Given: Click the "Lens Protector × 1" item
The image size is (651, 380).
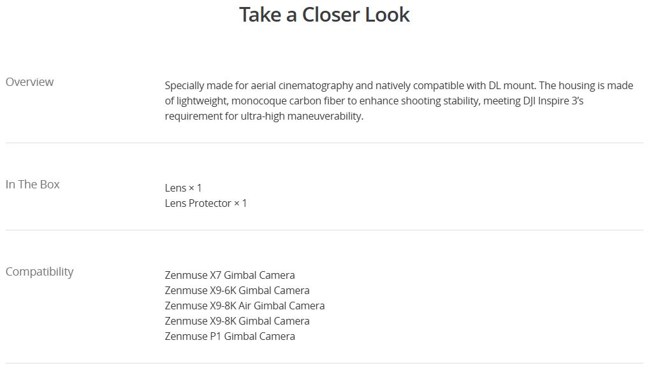Looking at the screenshot, I should pyautogui.click(x=205, y=203).
